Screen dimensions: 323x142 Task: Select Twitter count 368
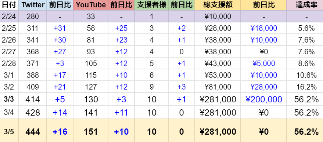coord(33,51)
